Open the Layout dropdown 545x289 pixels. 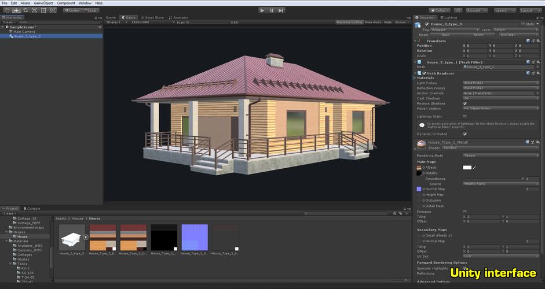[529, 10]
